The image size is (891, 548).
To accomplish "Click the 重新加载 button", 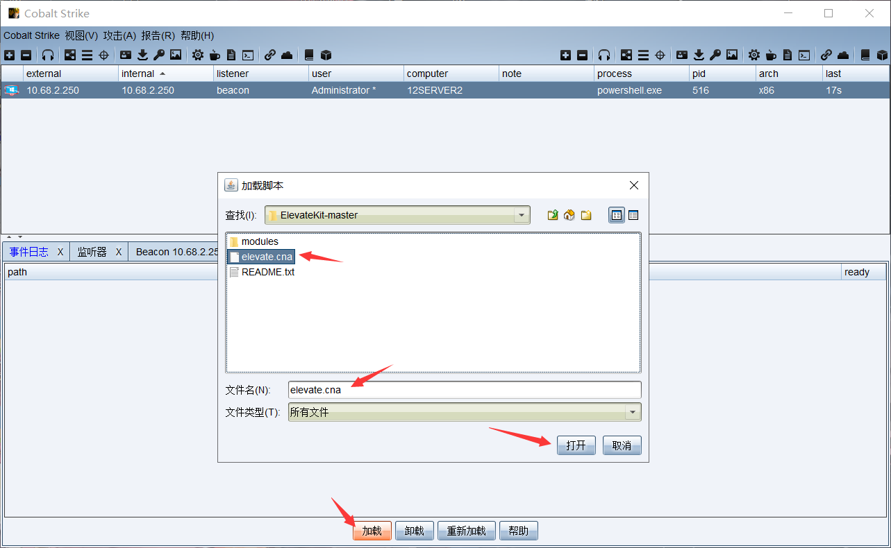I will [x=467, y=531].
